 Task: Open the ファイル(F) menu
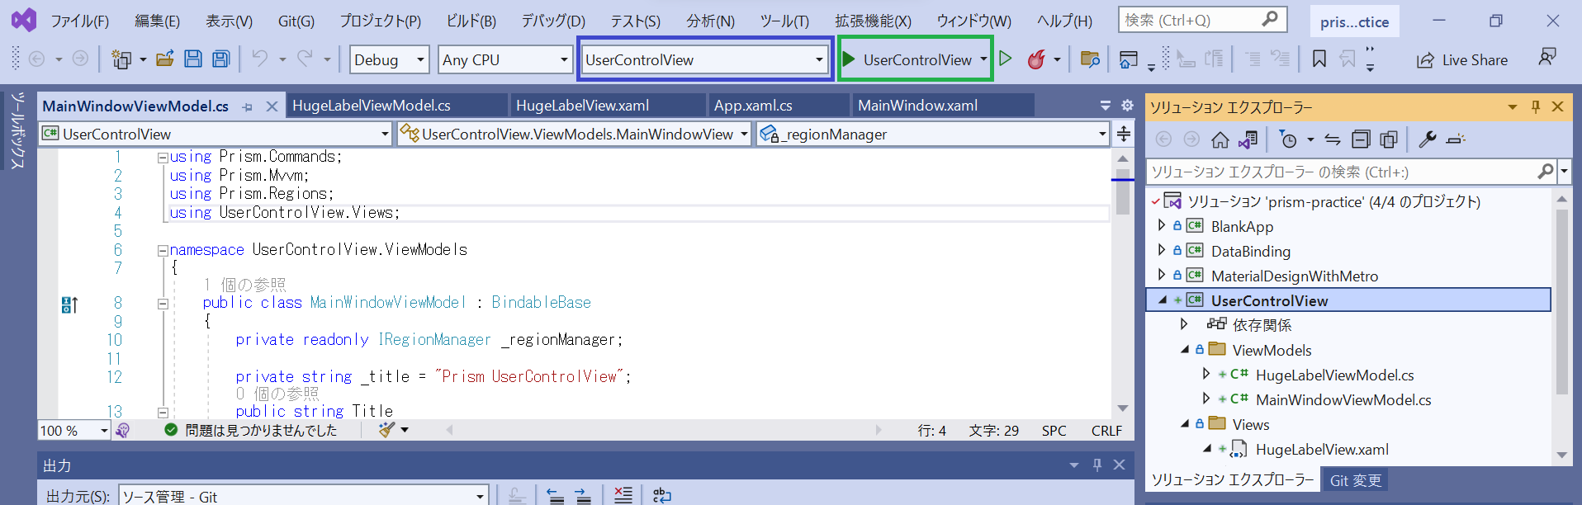pyautogui.click(x=80, y=21)
